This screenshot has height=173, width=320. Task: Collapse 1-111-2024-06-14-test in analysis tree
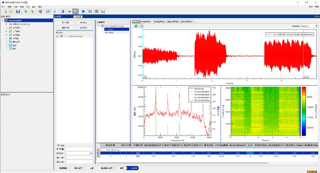(x=99, y=26)
